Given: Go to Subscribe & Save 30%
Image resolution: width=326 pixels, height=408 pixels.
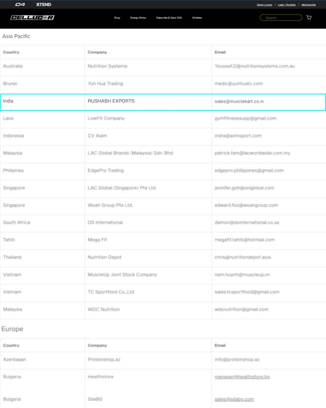Looking at the screenshot, I should (169, 18).
